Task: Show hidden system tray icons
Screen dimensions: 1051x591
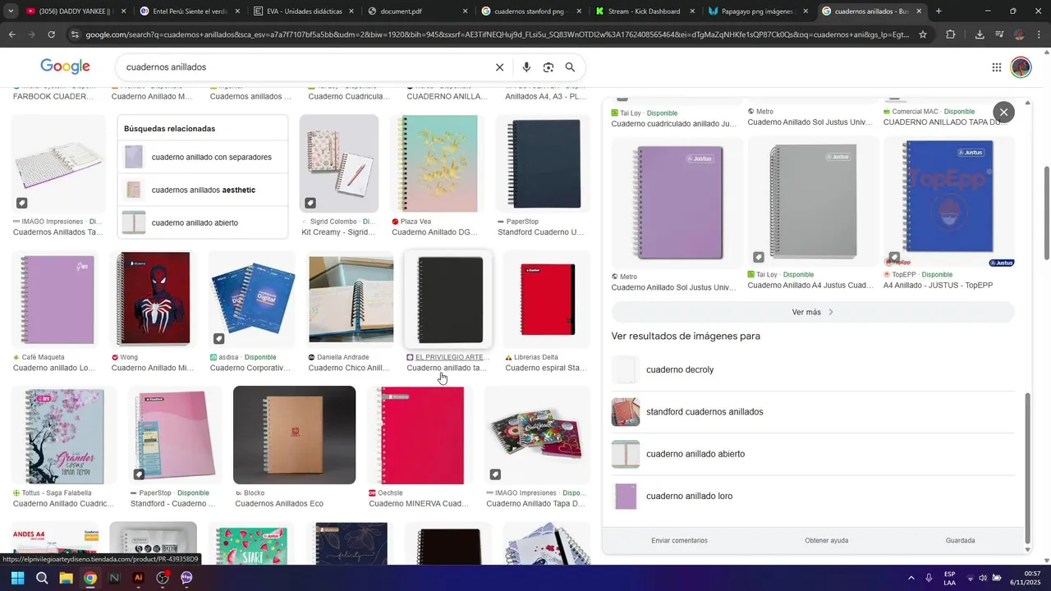Action: click(911, 578)
